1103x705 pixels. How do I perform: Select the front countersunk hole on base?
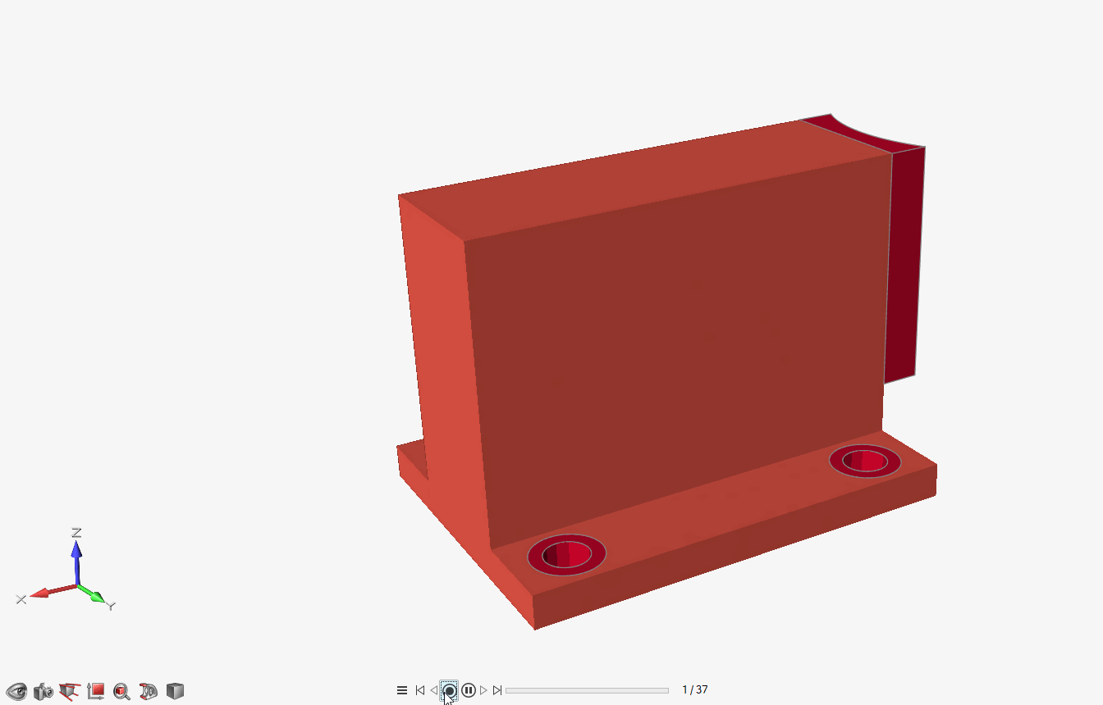[567, 555]
